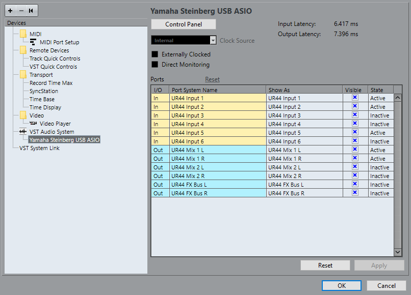Toggle Externally Clocked checkbox
This screenshot has height=295, width=411.
click(x=155, y=54)
